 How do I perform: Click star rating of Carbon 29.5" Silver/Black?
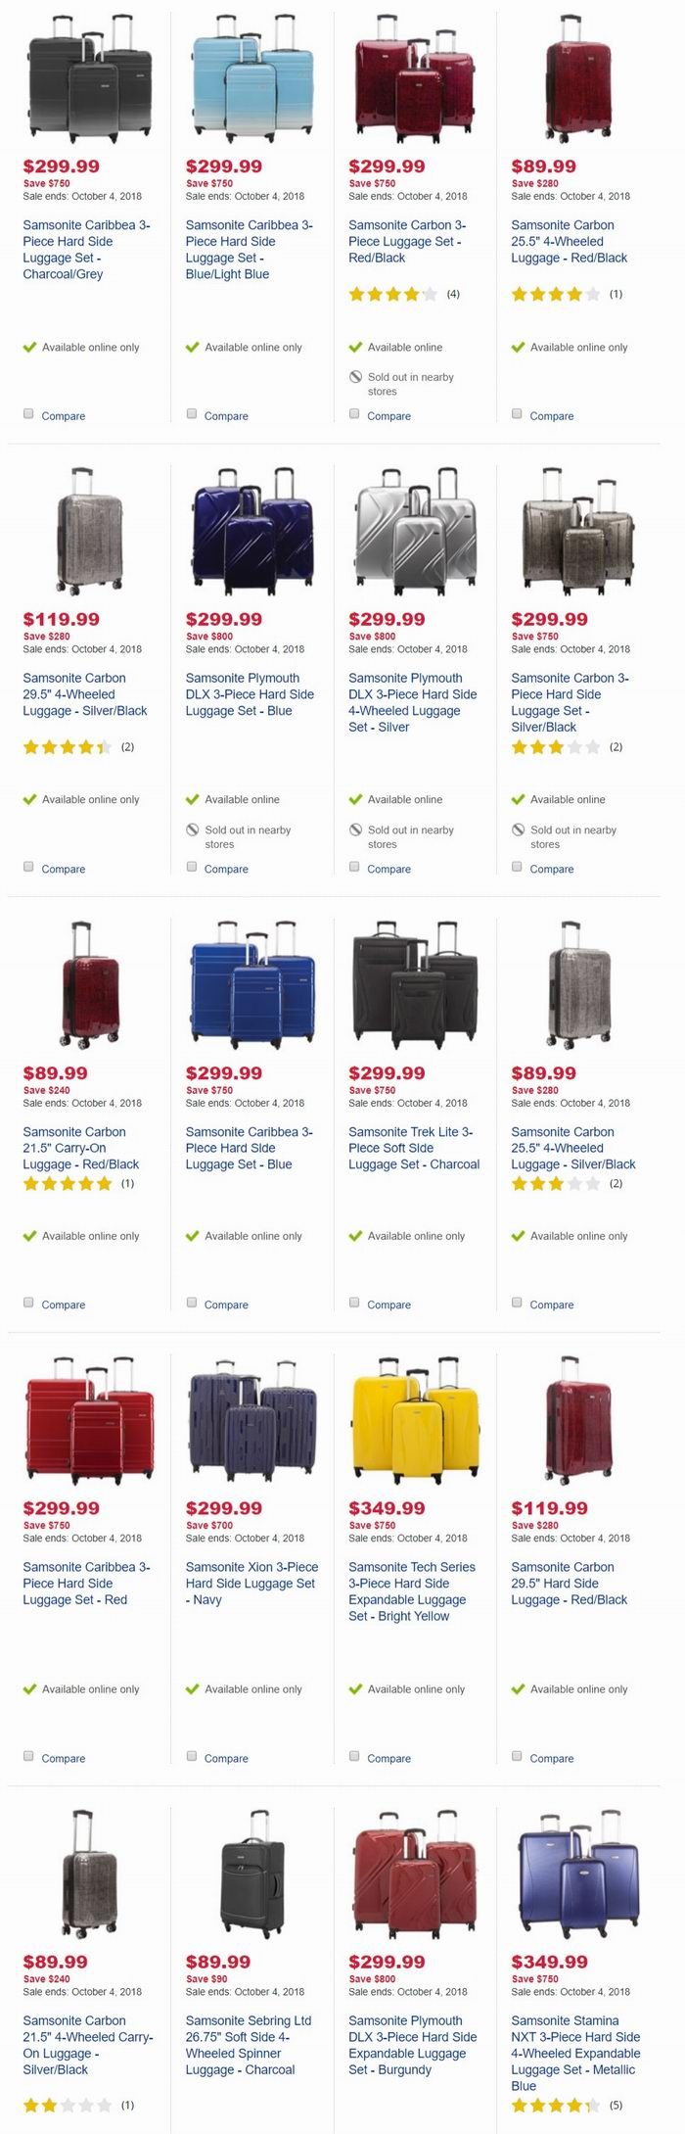tap(67, 747)
